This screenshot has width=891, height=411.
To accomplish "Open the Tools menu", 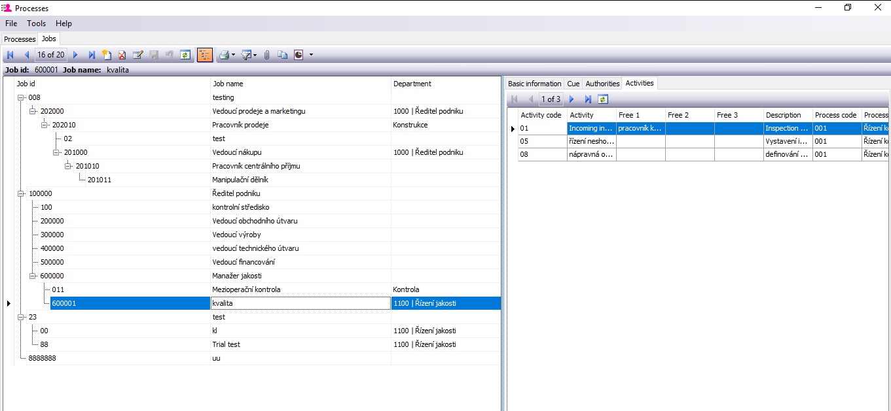I will [x=37, y=24].
